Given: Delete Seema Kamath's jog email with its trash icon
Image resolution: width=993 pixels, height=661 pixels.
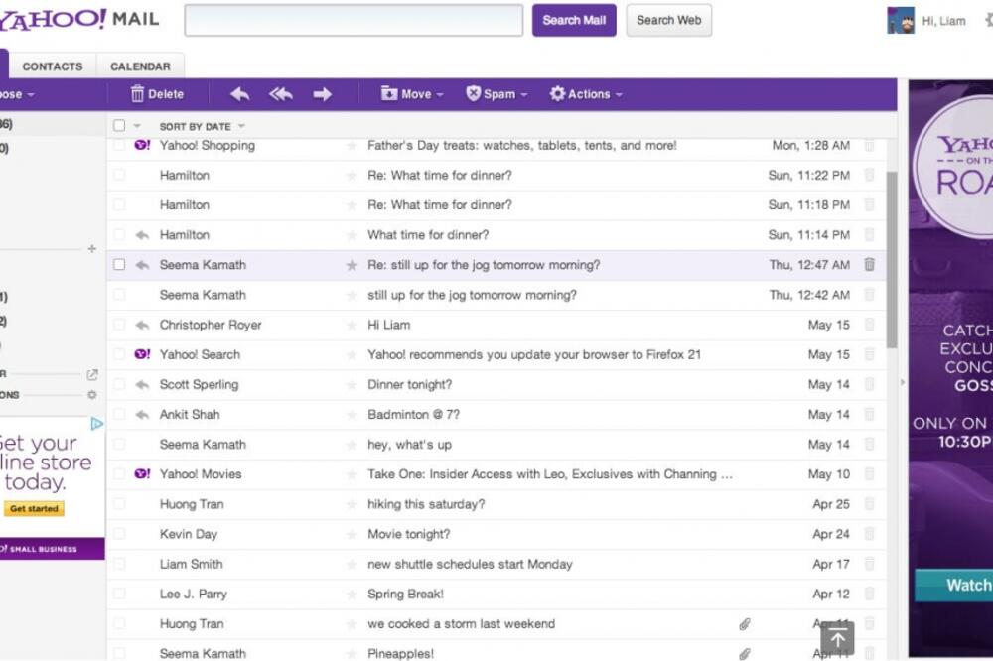Looking at the screenshot, I should tap(871, 265).
